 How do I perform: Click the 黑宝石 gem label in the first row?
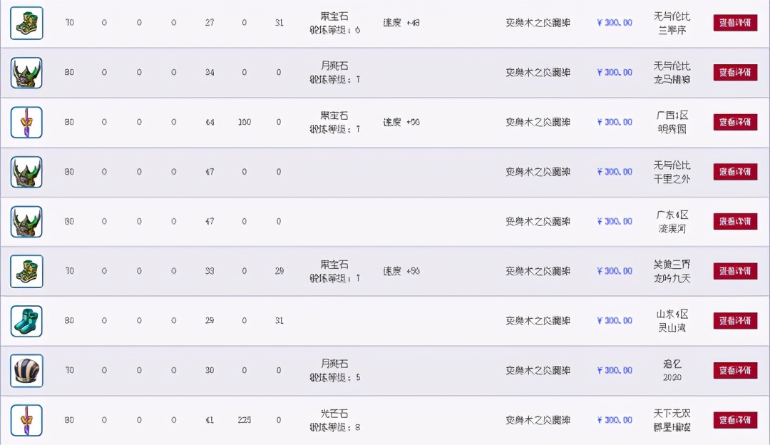(x=333, y=16)
